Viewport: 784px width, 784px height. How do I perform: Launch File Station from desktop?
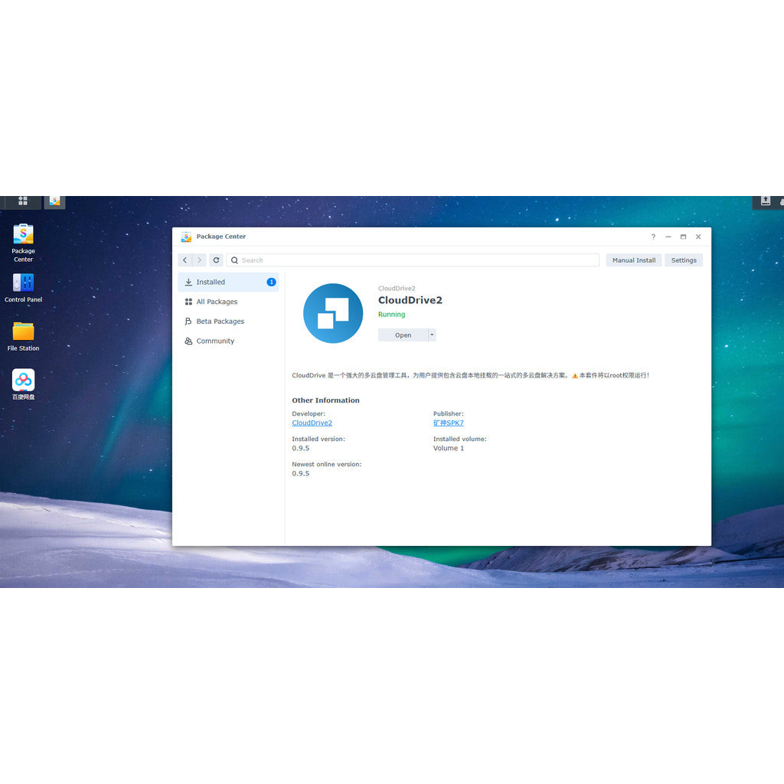tap(23, 337)
